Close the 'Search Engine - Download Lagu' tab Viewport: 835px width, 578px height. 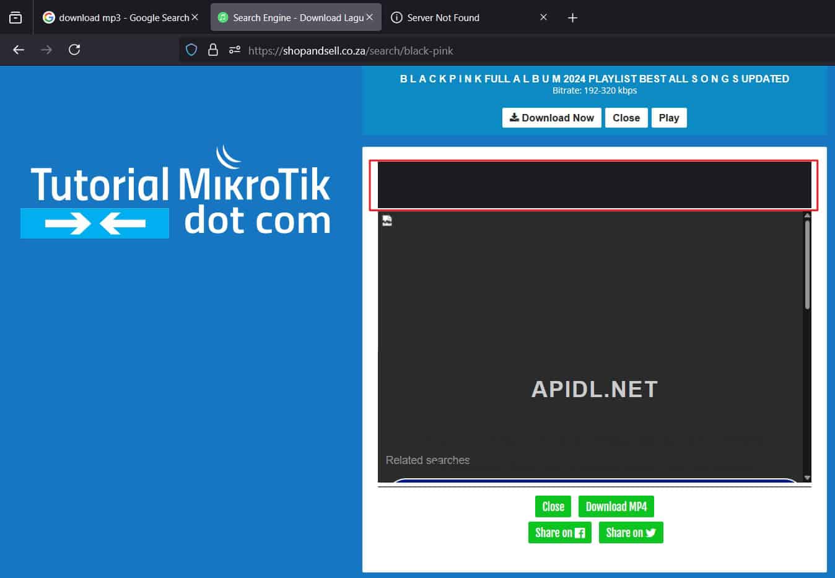coord(369,17)
